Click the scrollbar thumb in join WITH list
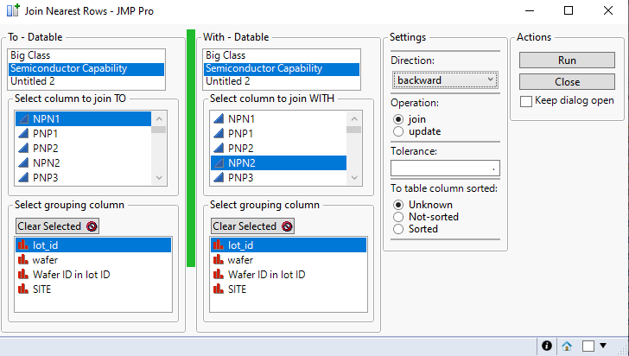This screenshot has width=629, height=356. point(353,130)
